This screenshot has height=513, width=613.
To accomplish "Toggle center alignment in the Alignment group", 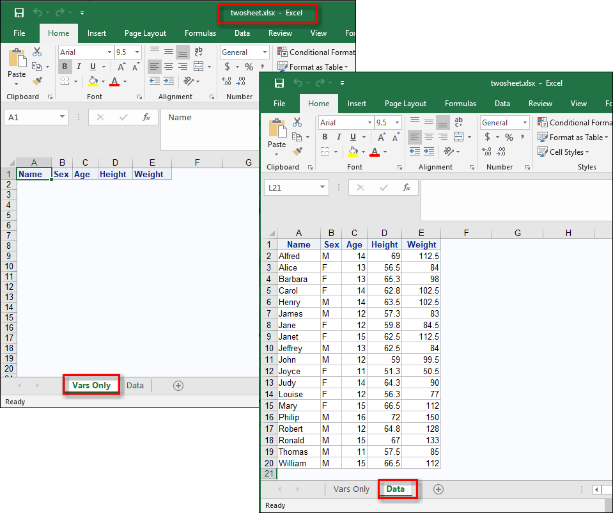I will 428,137.
